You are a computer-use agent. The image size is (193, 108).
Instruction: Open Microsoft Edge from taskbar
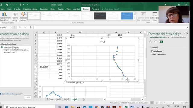pyautogui.click(x=66, y=107)
